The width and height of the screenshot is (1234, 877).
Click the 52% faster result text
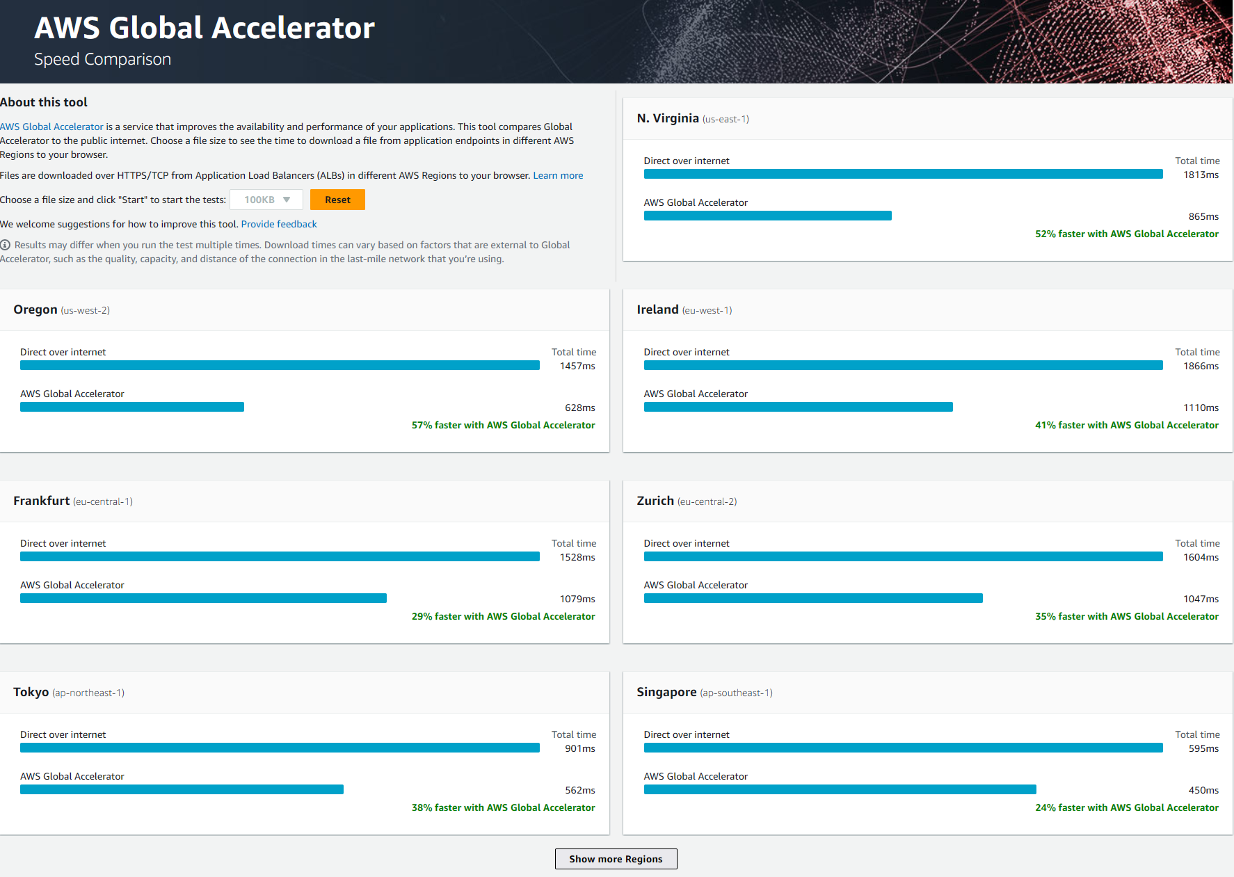[x=1127, y=234]
